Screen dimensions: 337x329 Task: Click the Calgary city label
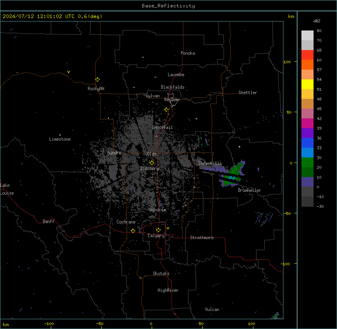click(x=156, y=236)
